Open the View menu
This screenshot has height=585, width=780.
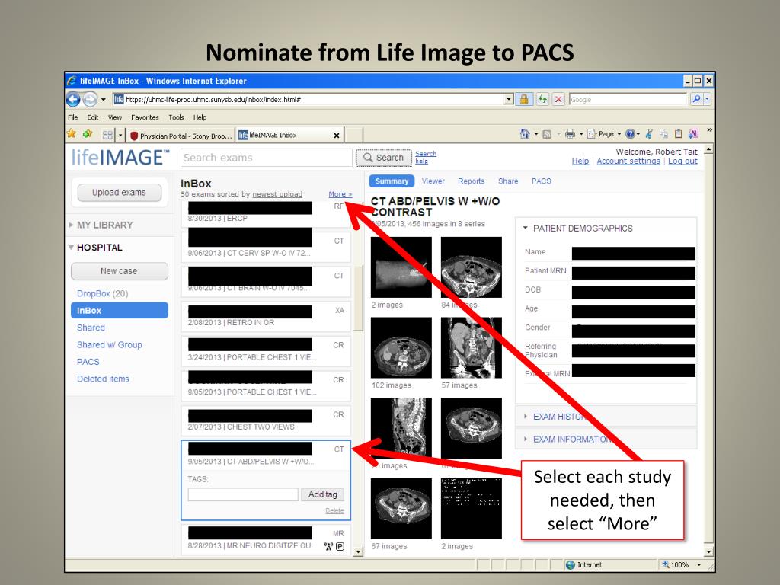[x=115, y=117]
